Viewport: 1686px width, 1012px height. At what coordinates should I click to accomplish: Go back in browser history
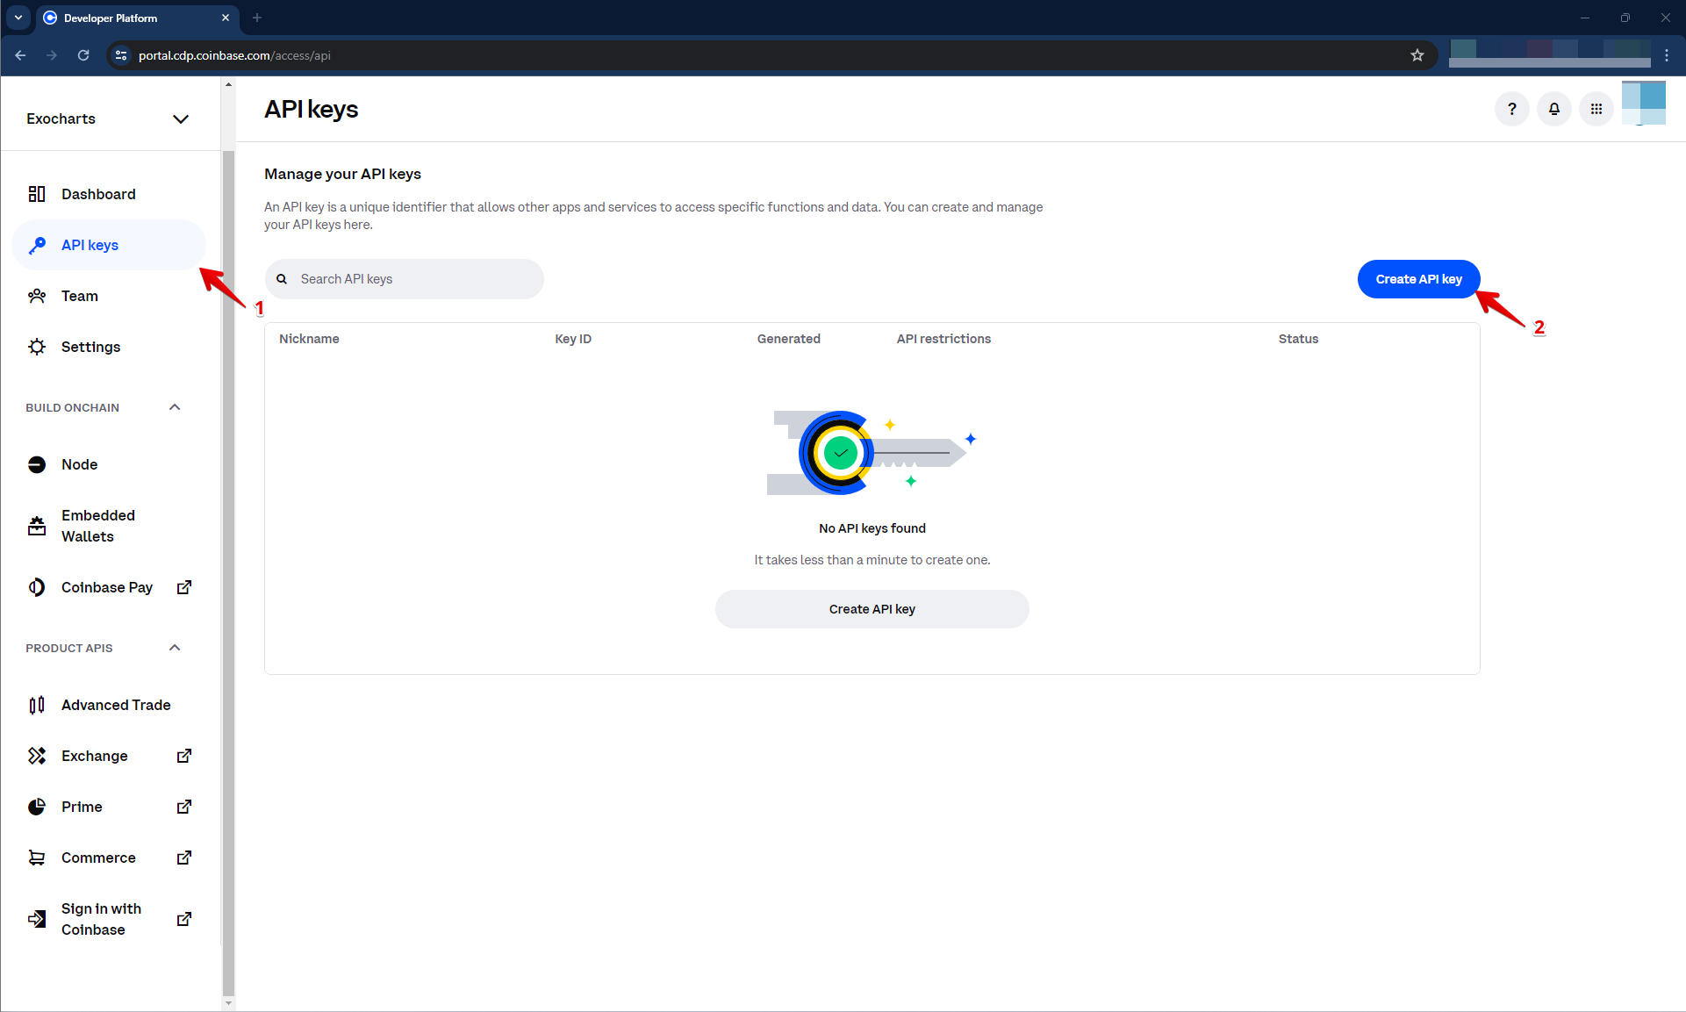[20, 55]
